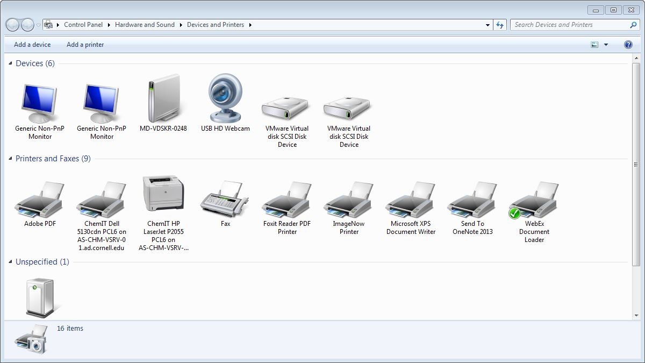Click the scrollbar up arrow
The image size is (645, 363).
636,58
